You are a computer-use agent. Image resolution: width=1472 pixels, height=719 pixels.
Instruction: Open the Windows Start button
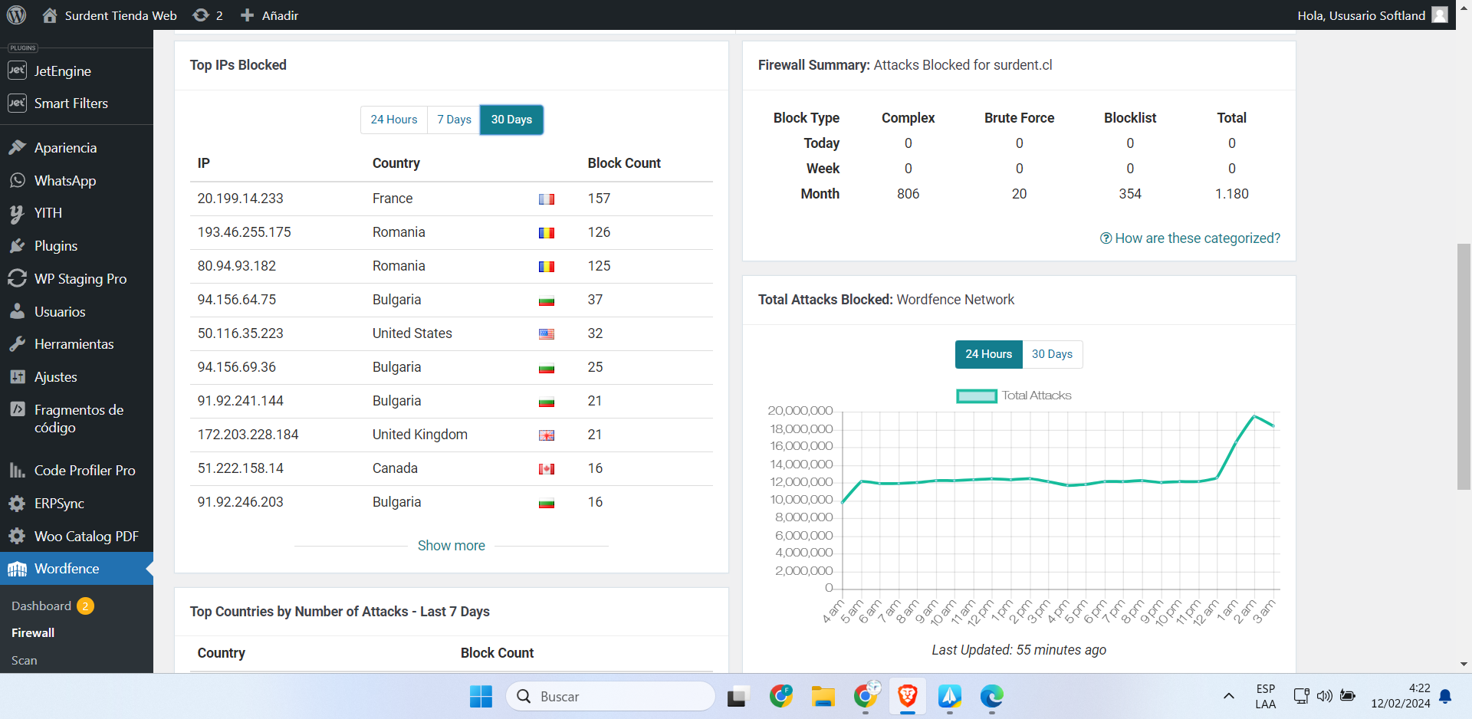[x=481, y=696]
